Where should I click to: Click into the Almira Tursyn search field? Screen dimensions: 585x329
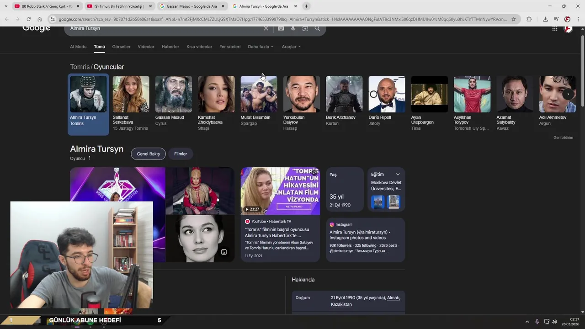click(165, 28)
